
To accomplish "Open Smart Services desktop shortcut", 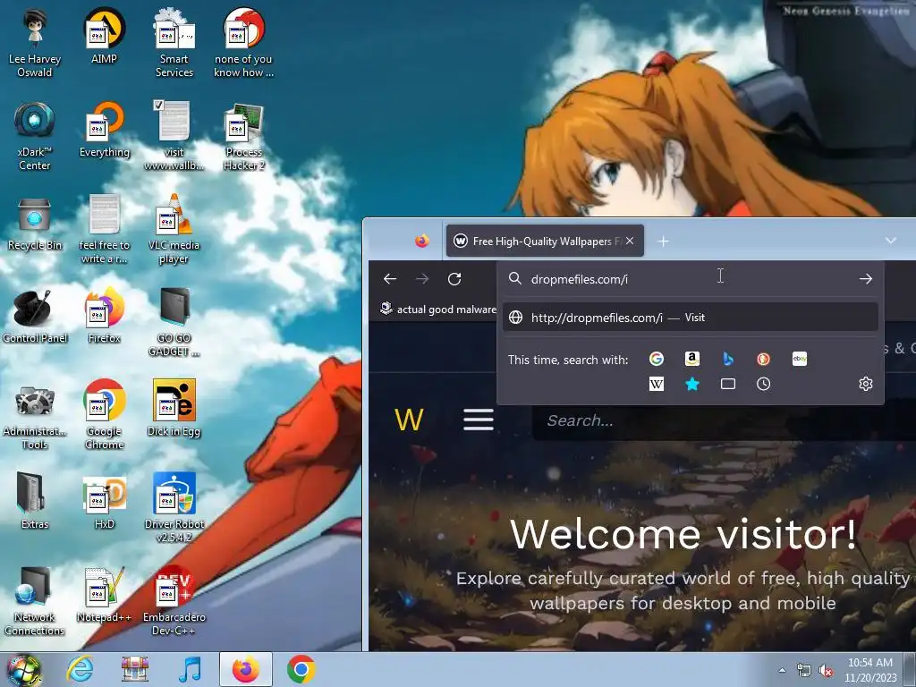I will point(174,42).
